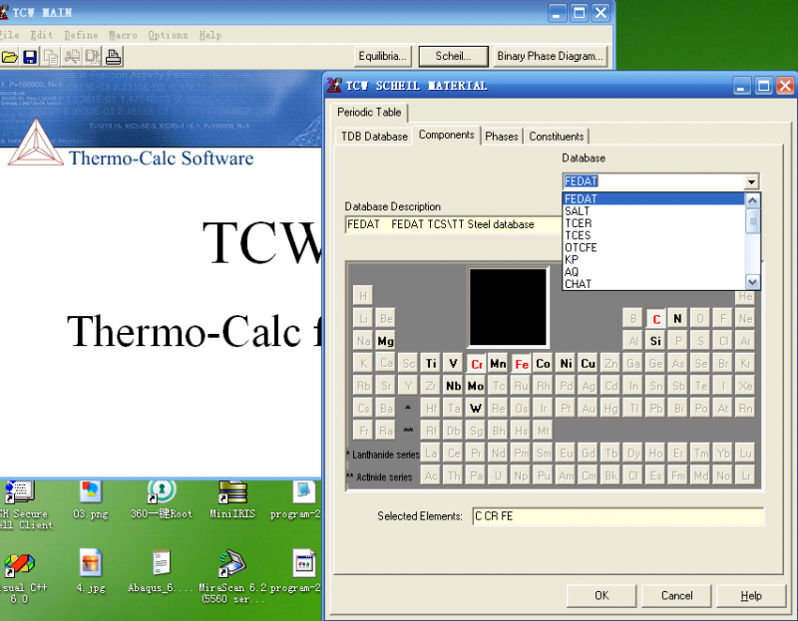Deselect element Cr in periodic table
This screenshot has width=798, height=621.
(x=477, y=364)
